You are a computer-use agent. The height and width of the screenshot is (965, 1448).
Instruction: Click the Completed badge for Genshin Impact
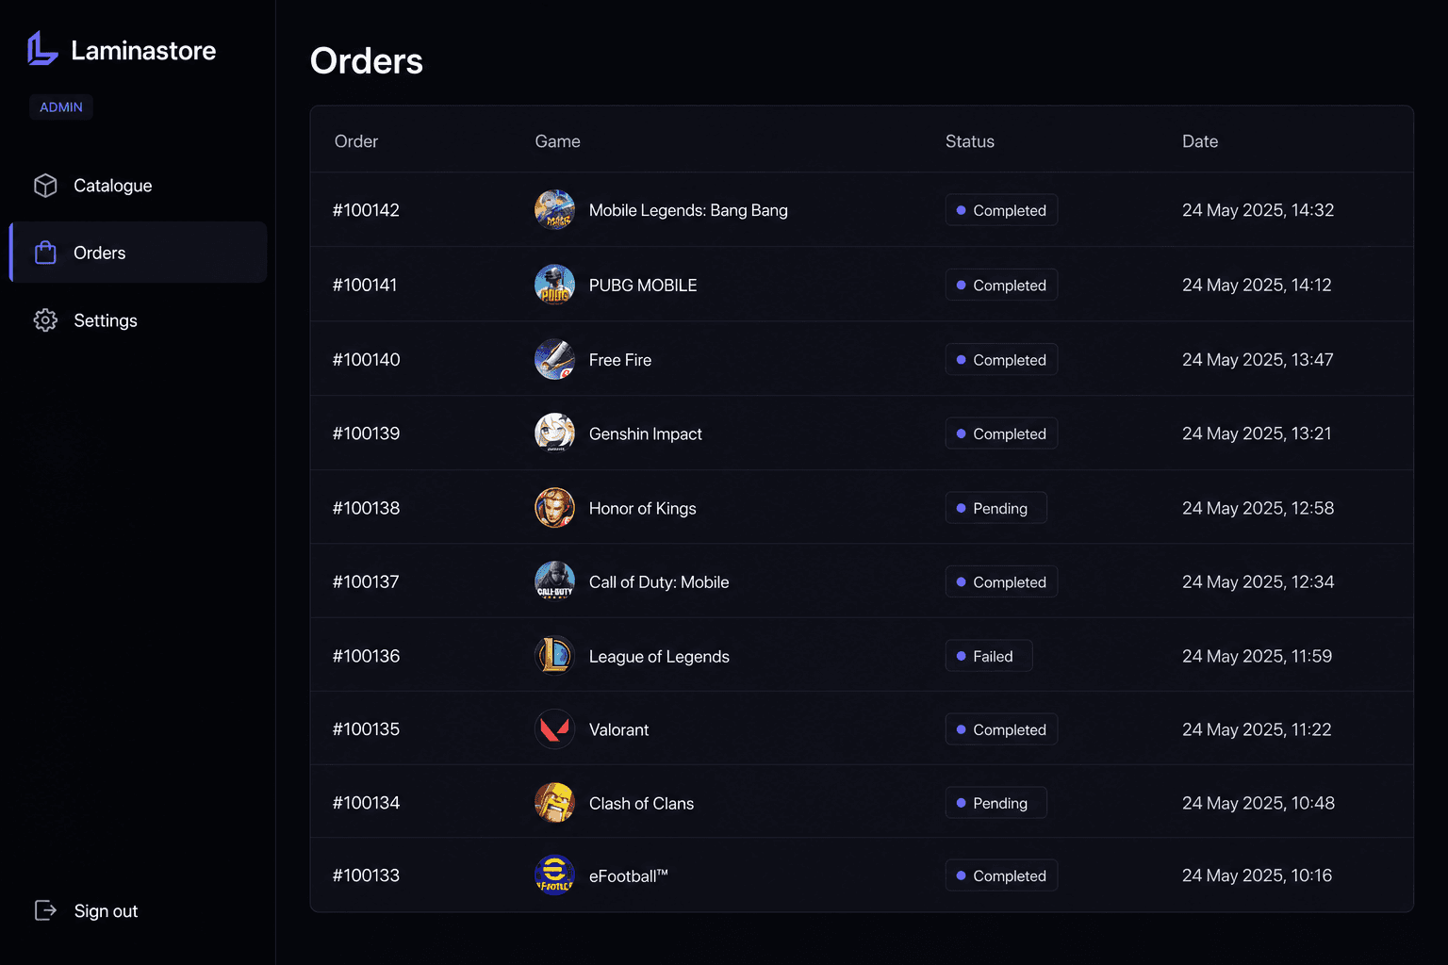coord(1001,433)
